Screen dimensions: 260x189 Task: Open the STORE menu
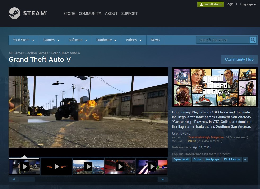click(x=69, y=14)
